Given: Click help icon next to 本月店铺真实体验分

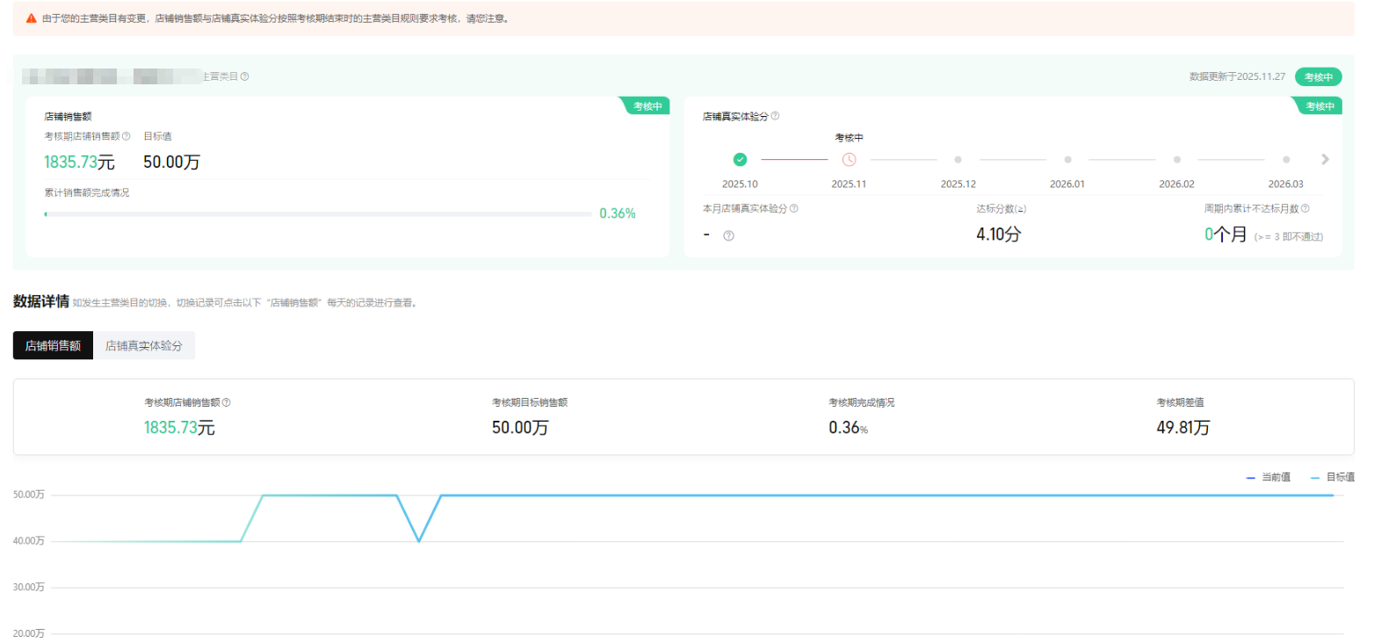Looking at the screenshot, I should (x=794, y=209).
